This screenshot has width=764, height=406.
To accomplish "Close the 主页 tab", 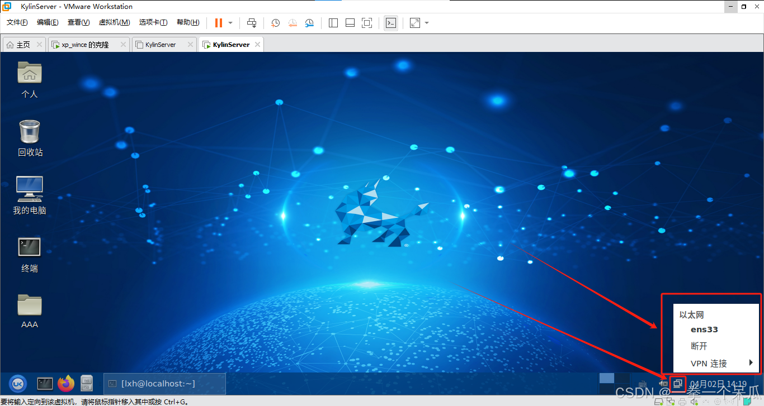I will click(39, 45).
